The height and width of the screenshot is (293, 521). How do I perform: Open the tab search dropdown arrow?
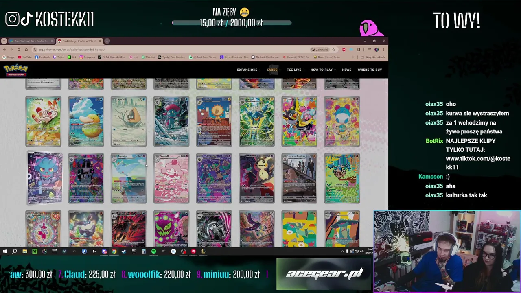click(4, 41)
